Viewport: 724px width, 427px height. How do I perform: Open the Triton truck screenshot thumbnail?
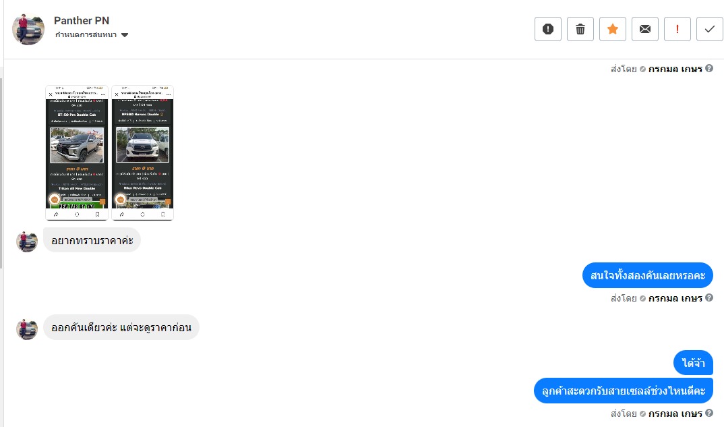(77, 152)
